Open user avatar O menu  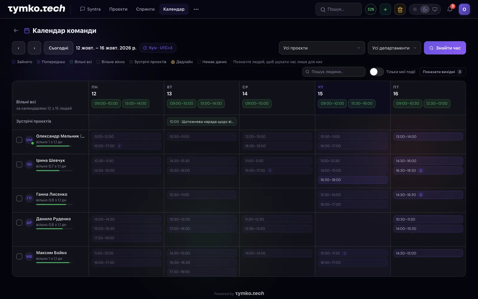pyautogui.click(x=464, y=9)
